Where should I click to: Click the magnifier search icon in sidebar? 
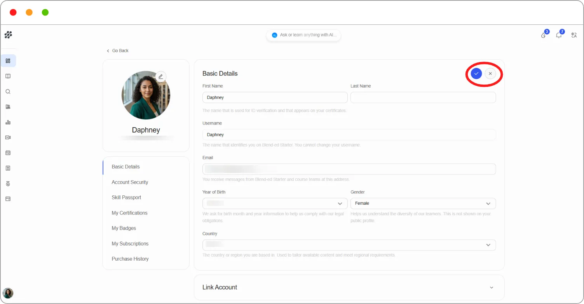coord(8,92)
